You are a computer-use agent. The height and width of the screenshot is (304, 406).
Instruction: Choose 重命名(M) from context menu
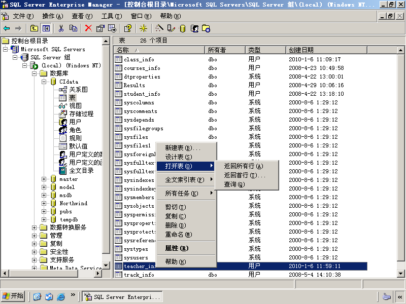pyautogui.click(x=186, y=235)
